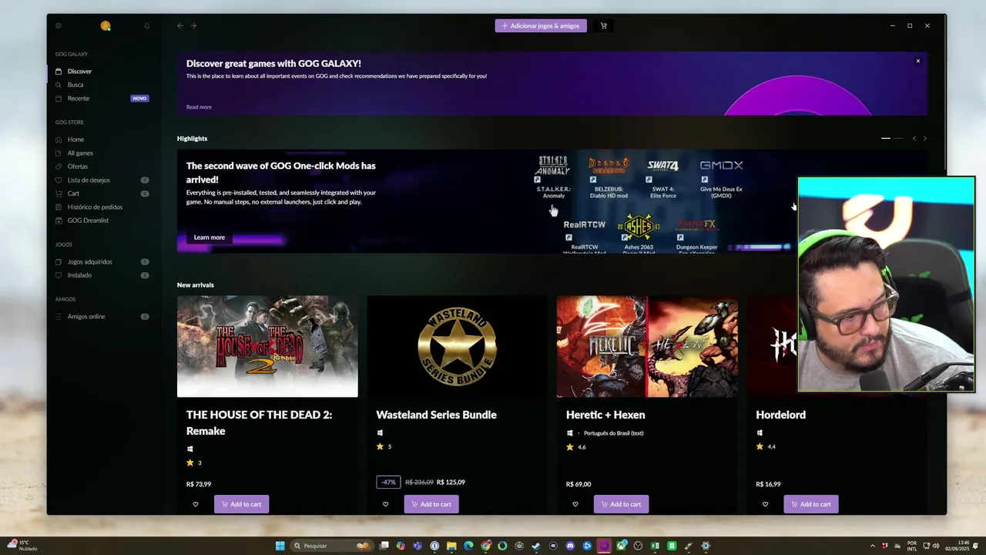The image size is (986, 555).
Task: Click the NOVO badge next to Recente
Action: 139,99
